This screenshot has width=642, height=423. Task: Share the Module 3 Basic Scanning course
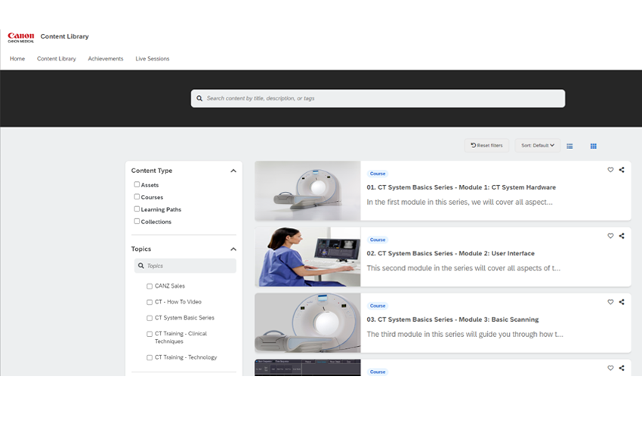coord(622,302)
